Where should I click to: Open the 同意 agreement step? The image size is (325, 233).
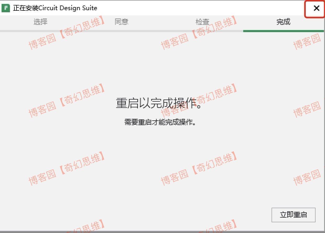pos(122,22)
